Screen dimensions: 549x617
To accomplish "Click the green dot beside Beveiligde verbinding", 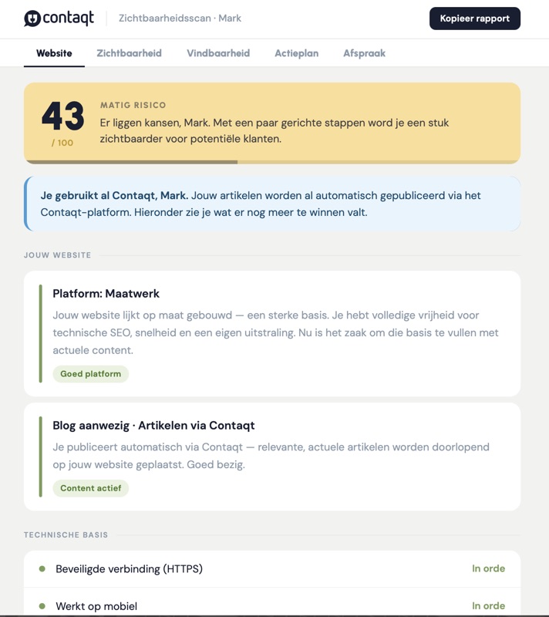I will (42, 569).
